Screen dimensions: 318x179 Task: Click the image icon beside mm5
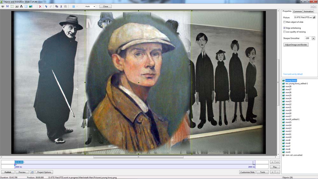pos(284,152)
